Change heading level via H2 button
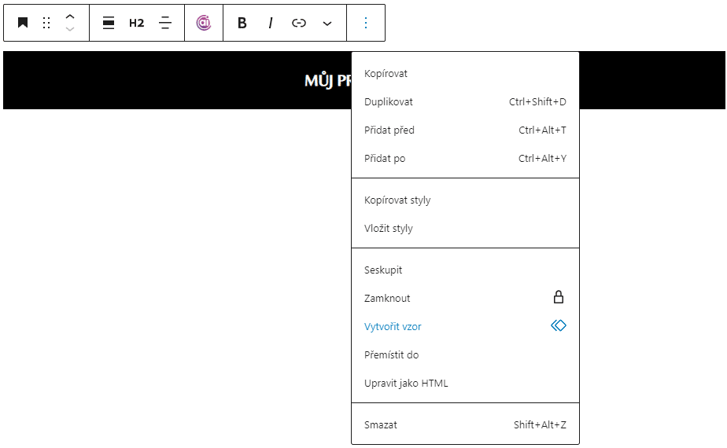 pyautogui.click(x=137, y=23)
